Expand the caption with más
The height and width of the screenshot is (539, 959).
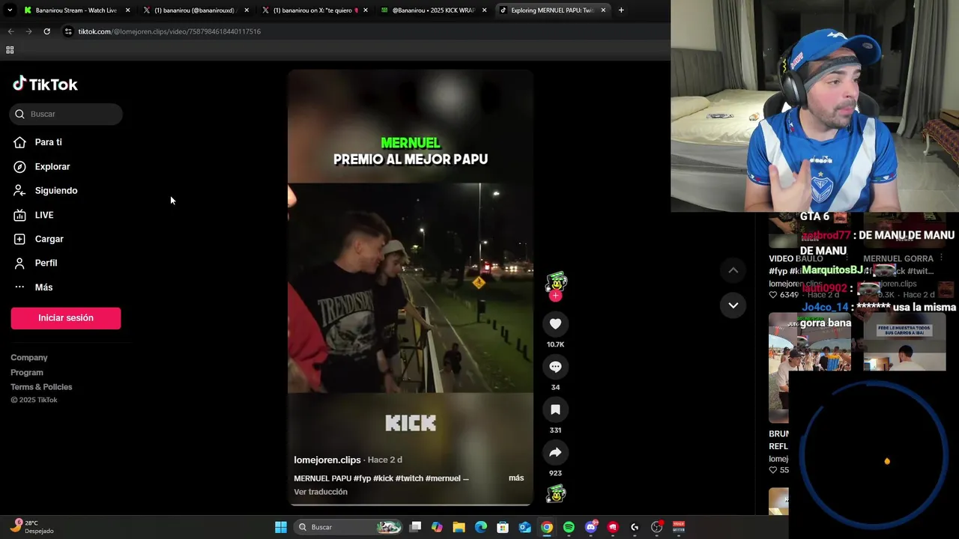pos(516,478)
